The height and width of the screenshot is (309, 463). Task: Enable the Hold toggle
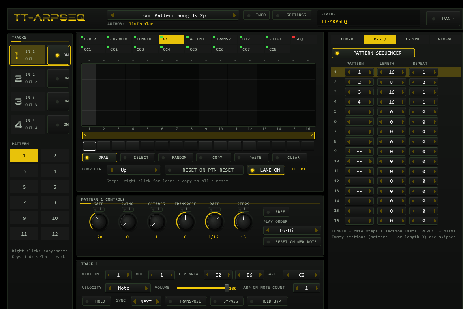(96, 301)
